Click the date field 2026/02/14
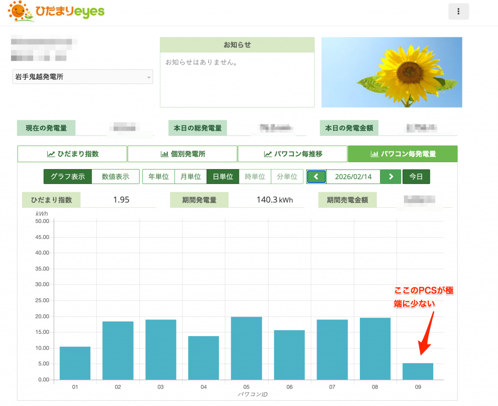 pyautogui.click(x=353, y=177)
